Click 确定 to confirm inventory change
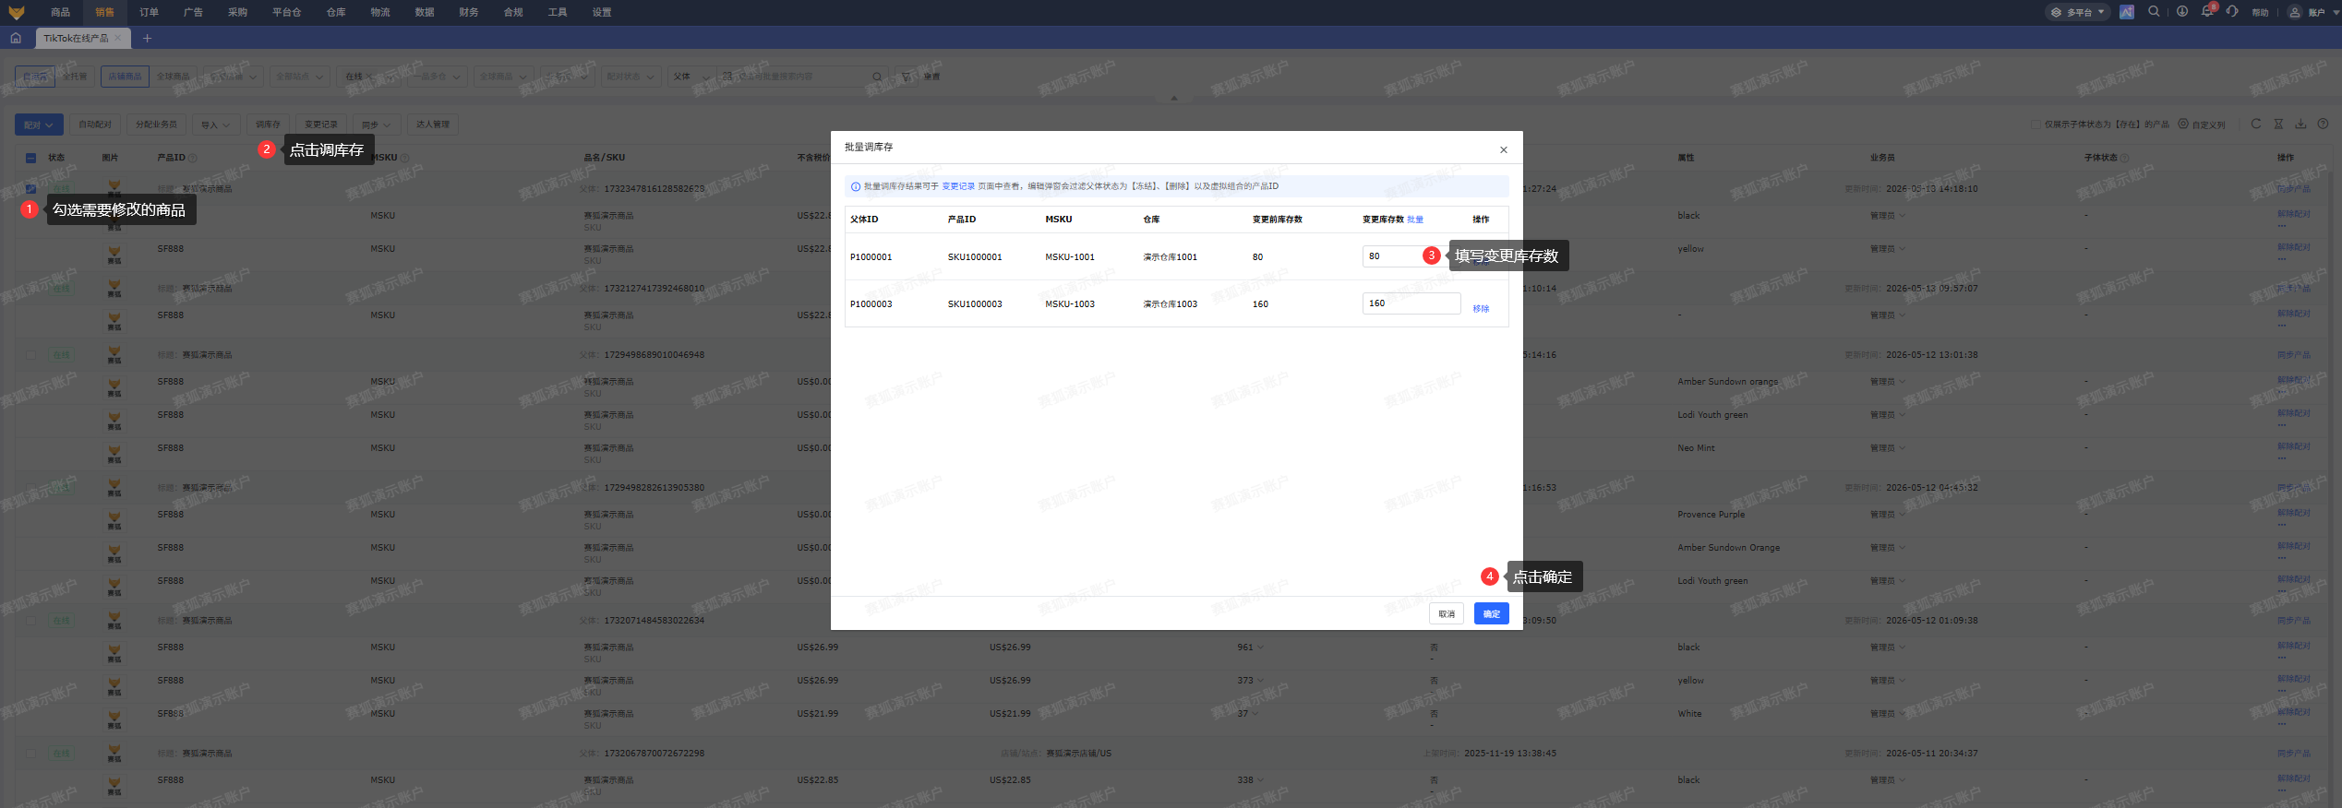2342x808 pixels. (1492, 613)
